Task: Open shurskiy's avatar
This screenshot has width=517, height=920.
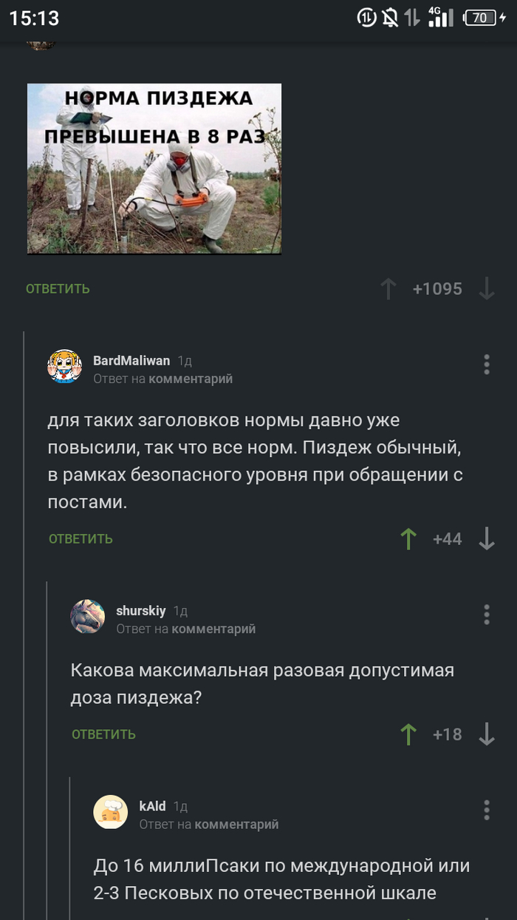Action: (88, 616)
